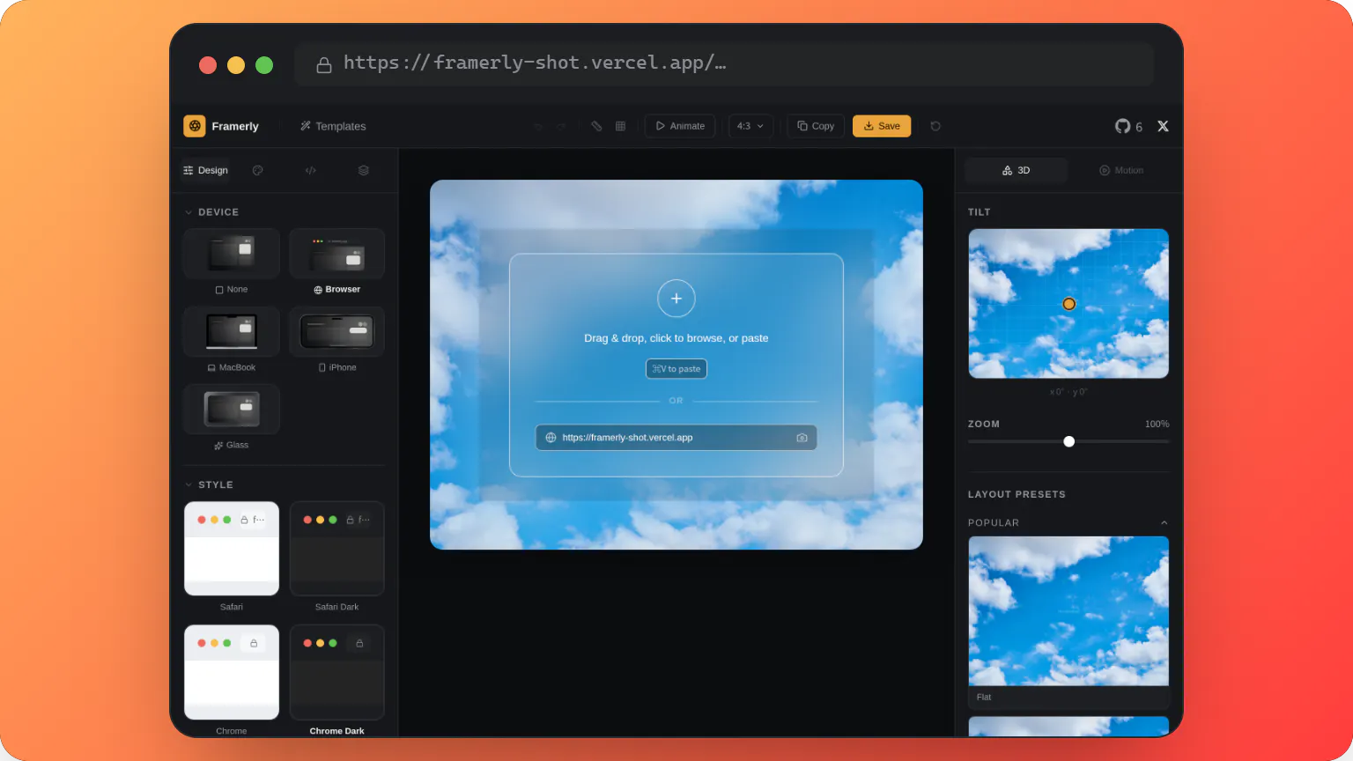Collapse the STYLE section
Image resolution: width=1353 pixels, height=761 pixels.
click(x=209, y=484)
